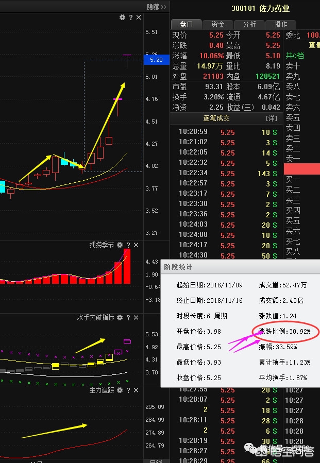The width and height of the screenshot is (320, 463).
Task: Close the 捕捞季节 indicator panel
Action: (x=137, y=245)
